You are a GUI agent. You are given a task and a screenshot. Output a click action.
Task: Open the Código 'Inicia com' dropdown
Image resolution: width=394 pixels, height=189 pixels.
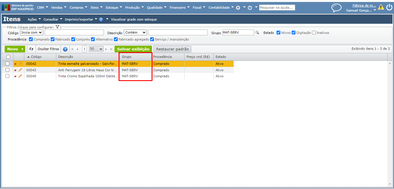click(x=32, y=32)
